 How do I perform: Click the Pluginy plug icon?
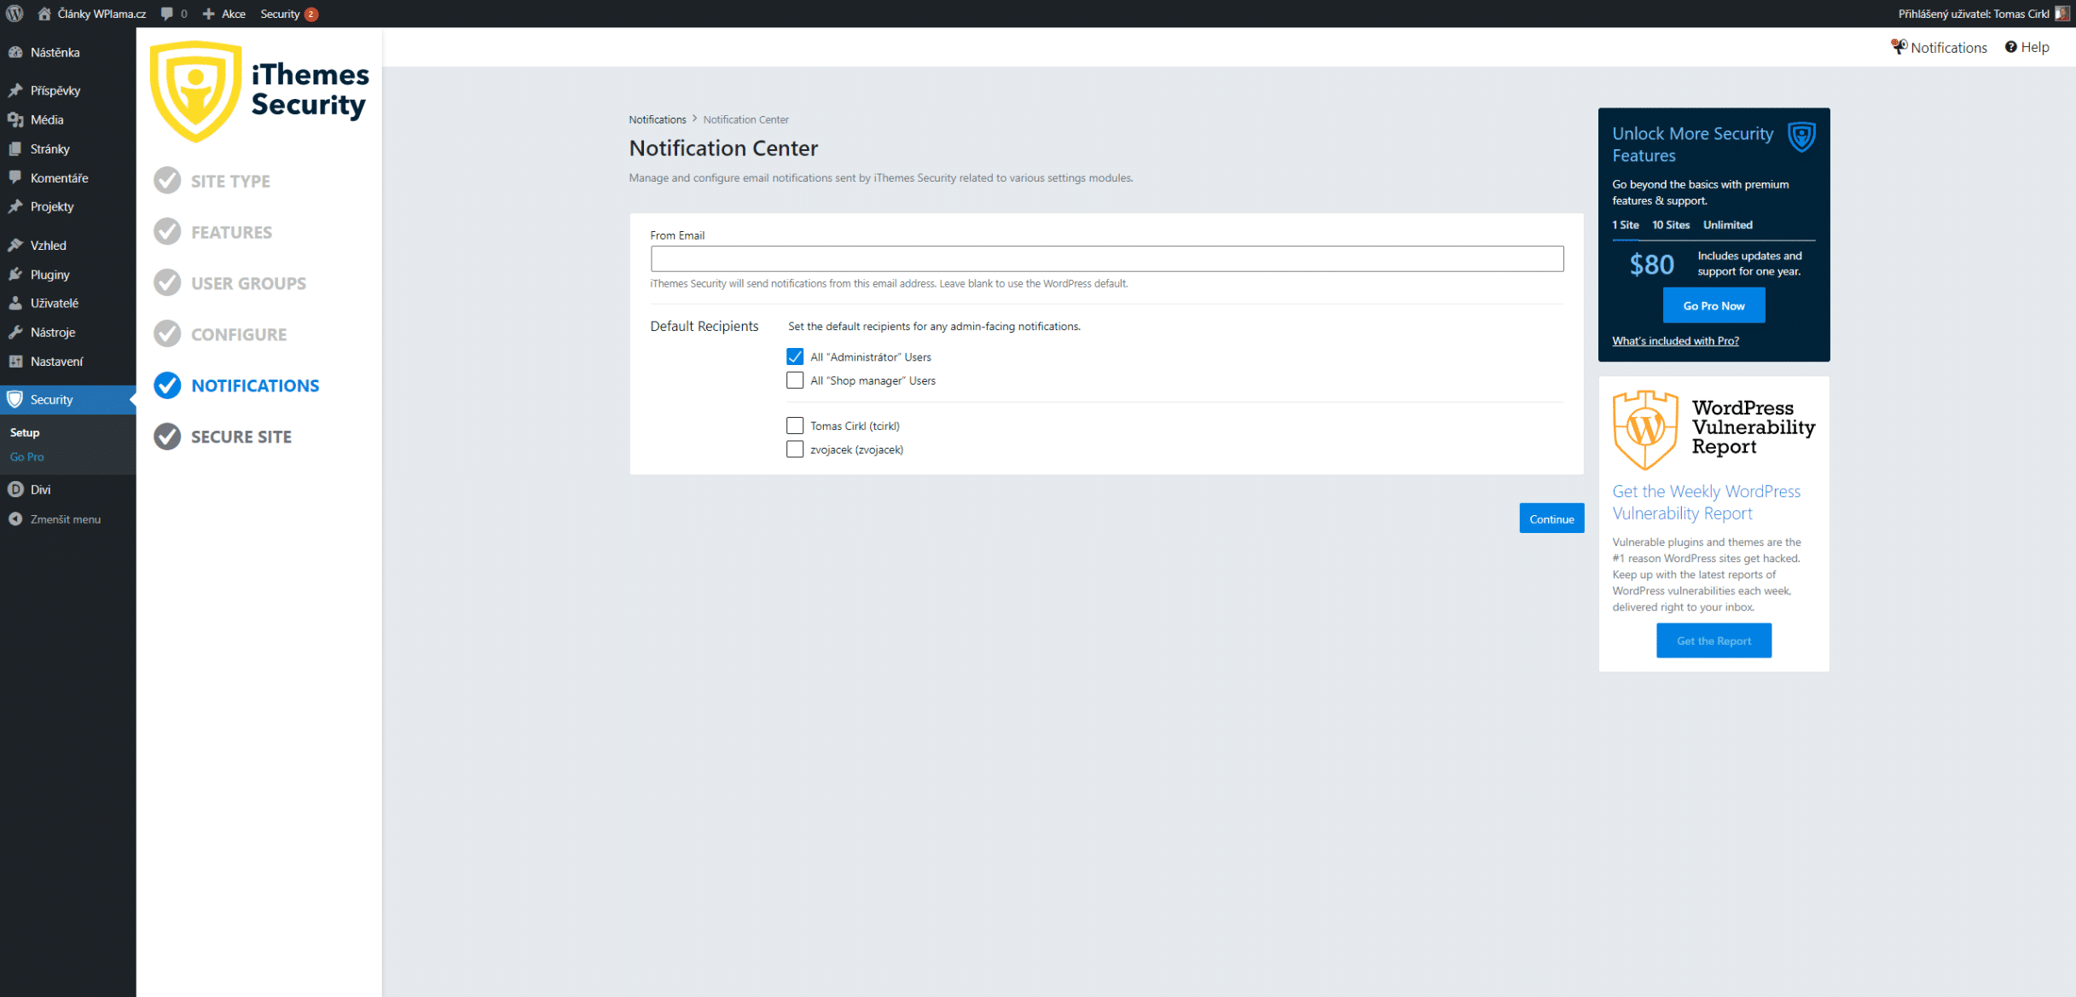click(15, 274)
